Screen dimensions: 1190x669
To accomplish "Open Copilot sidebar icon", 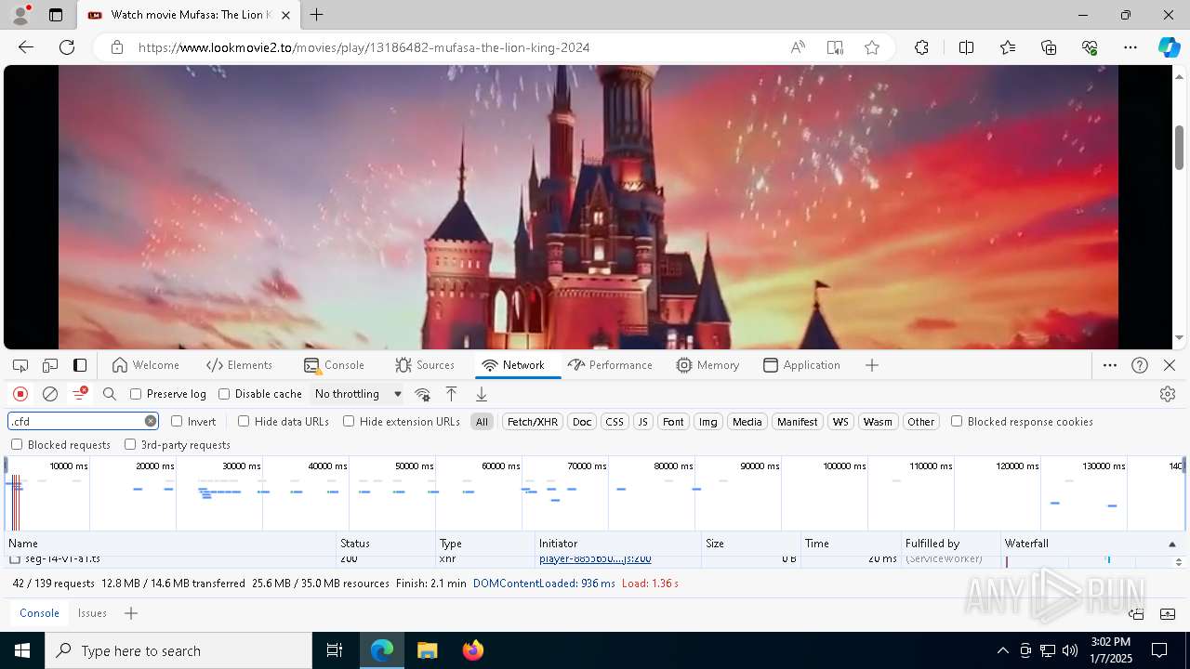I will click(x=1169, y=47).
